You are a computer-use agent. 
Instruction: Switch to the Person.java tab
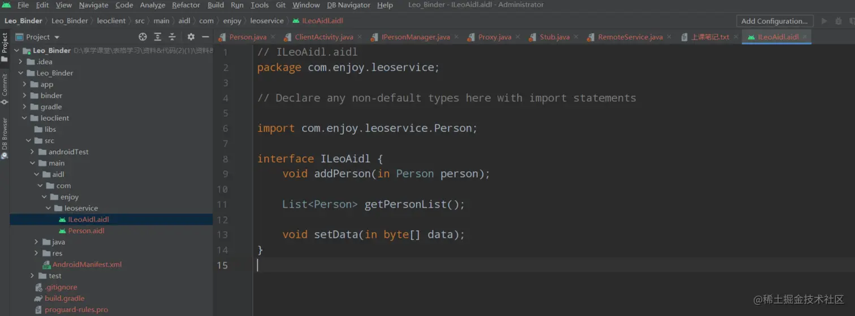coord(248,37)
